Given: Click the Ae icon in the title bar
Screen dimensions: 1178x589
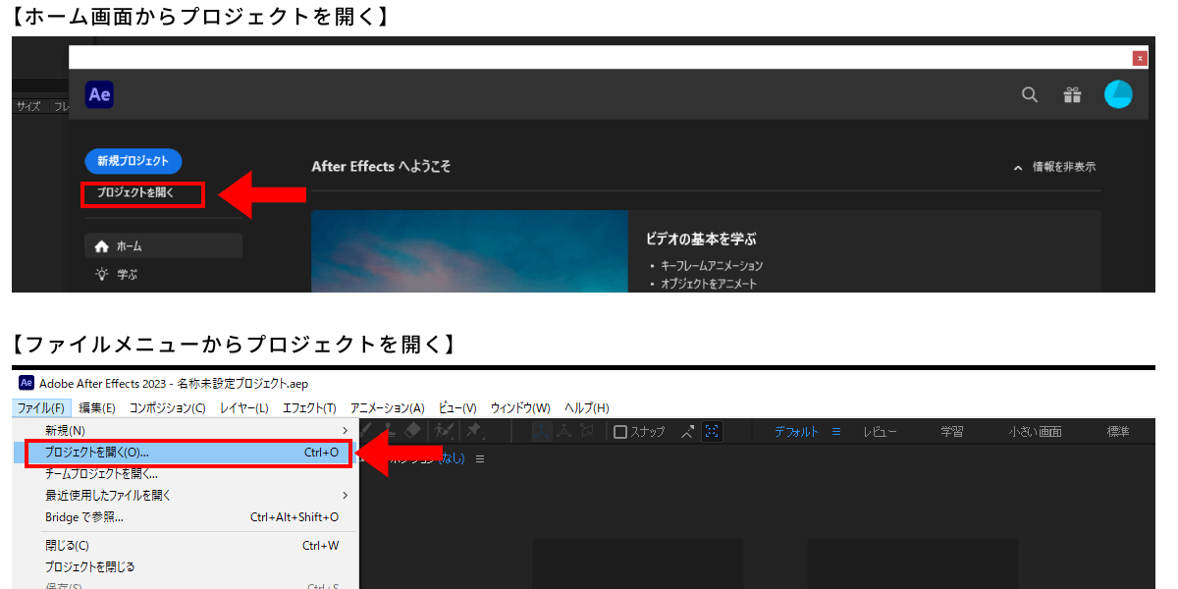Looking at the screenshot, I should pos(27,383).
